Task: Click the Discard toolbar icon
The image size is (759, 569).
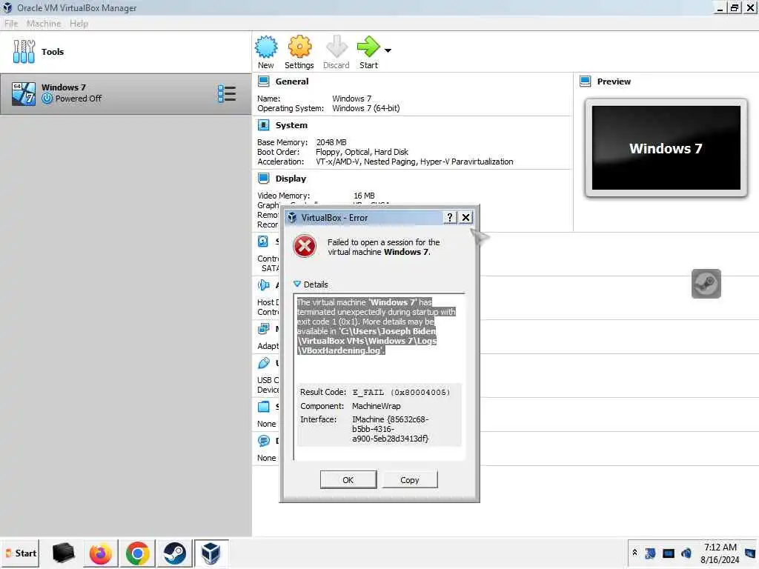Action: coord(337,47)
